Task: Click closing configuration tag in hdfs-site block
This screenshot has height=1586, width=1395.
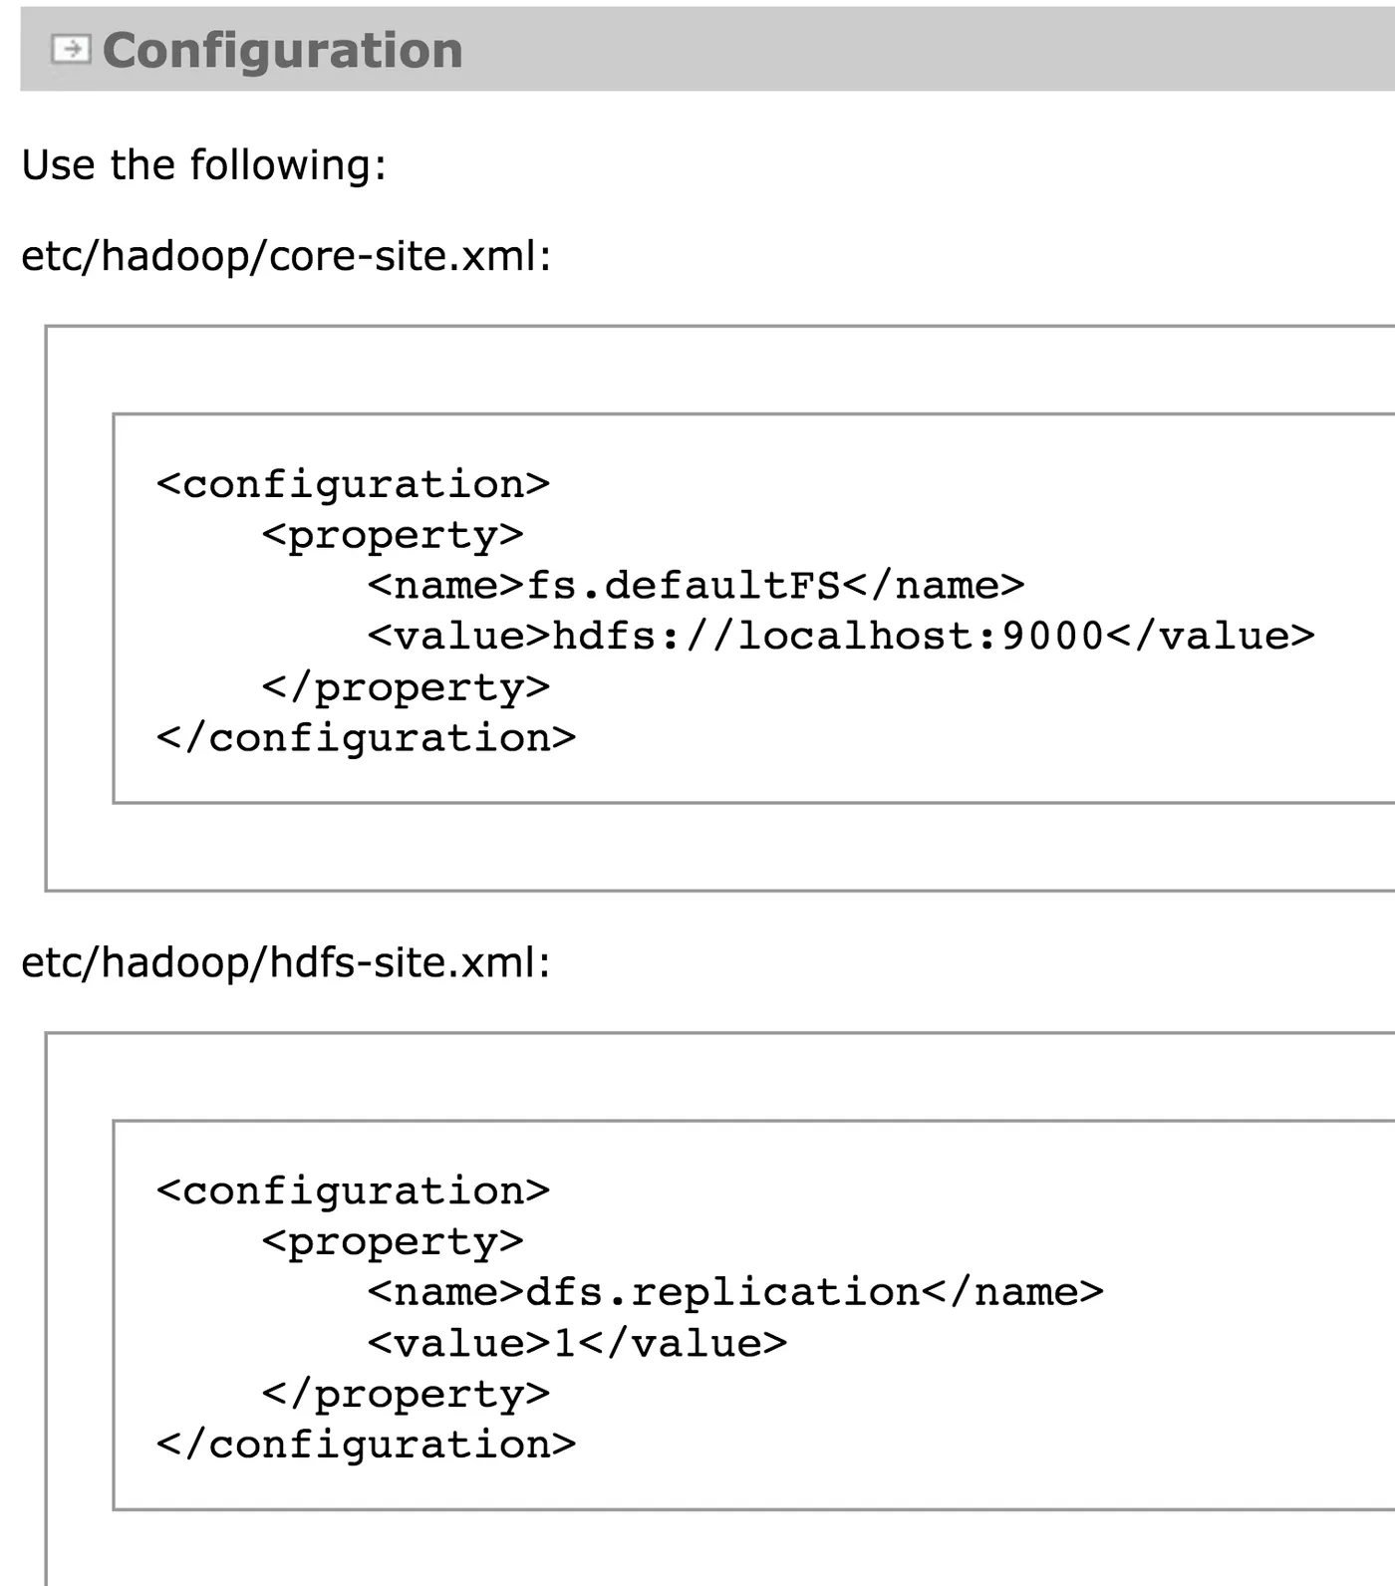Action: pyautogui.click(x=366, y=1445)
